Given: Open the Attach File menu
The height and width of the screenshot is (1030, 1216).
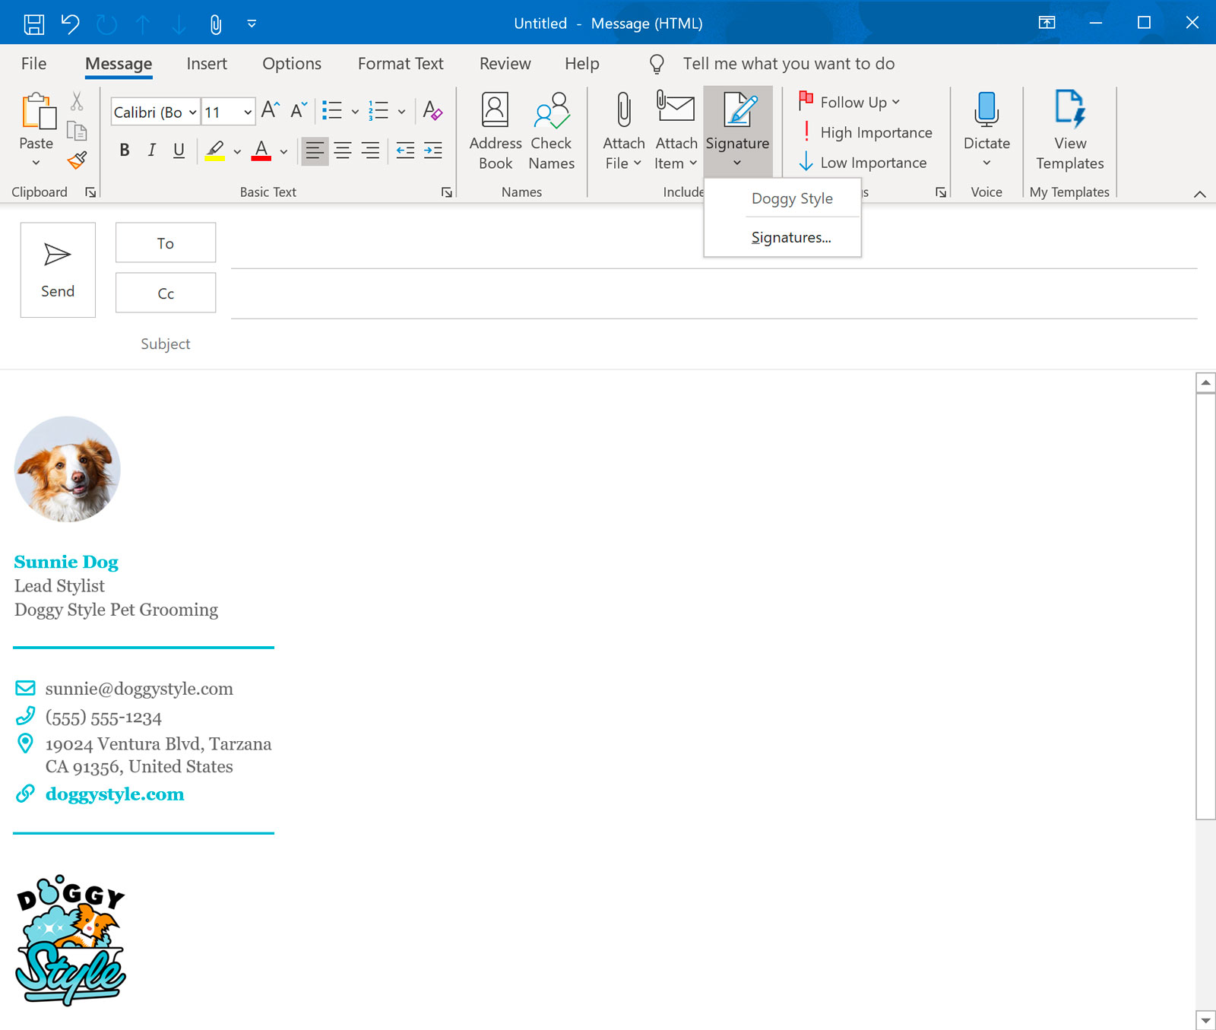Looking at the screenshot, I should point(623,132).
